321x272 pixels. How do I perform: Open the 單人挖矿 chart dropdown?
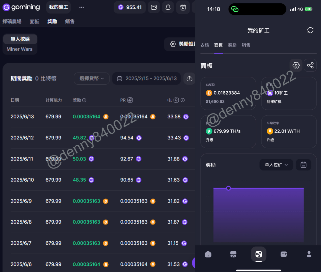[276, 165]
